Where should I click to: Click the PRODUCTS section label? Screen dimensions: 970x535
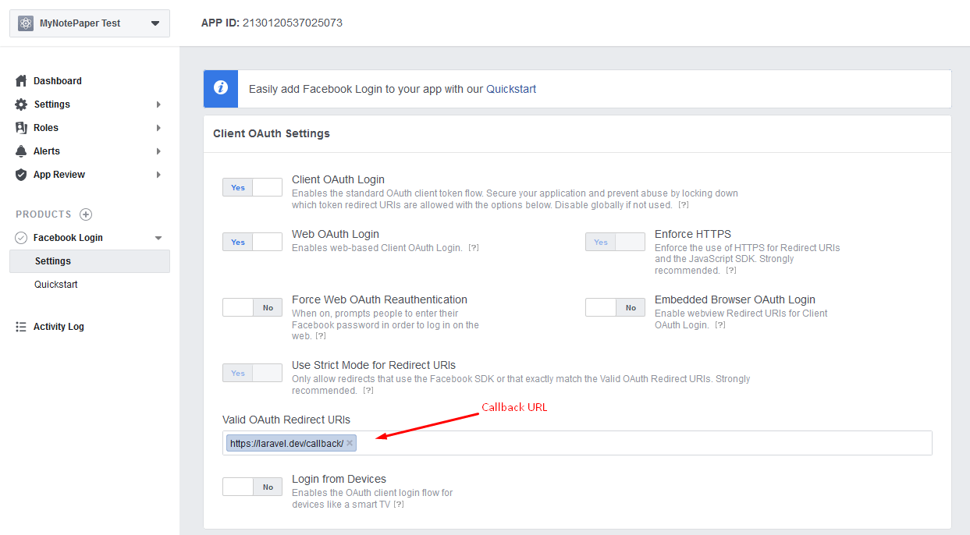click(x=44, y=214)
